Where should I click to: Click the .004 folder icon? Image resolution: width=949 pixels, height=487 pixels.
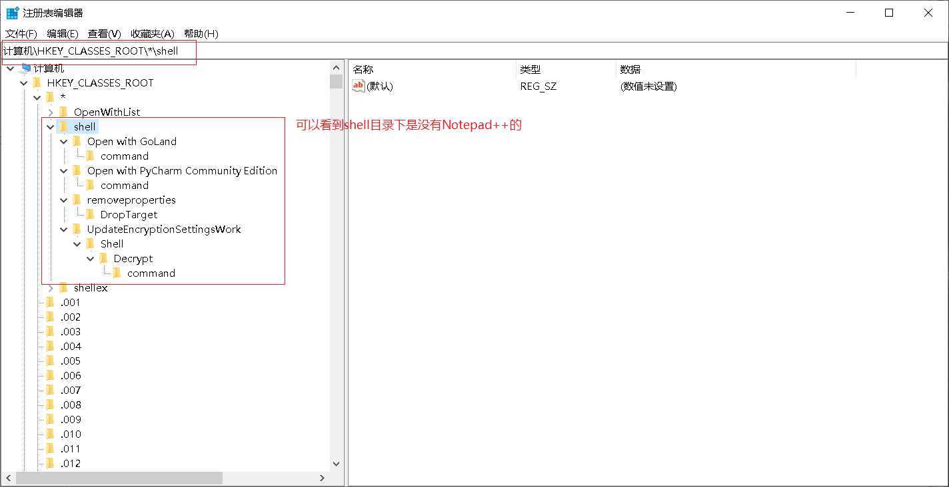(51, 346)
